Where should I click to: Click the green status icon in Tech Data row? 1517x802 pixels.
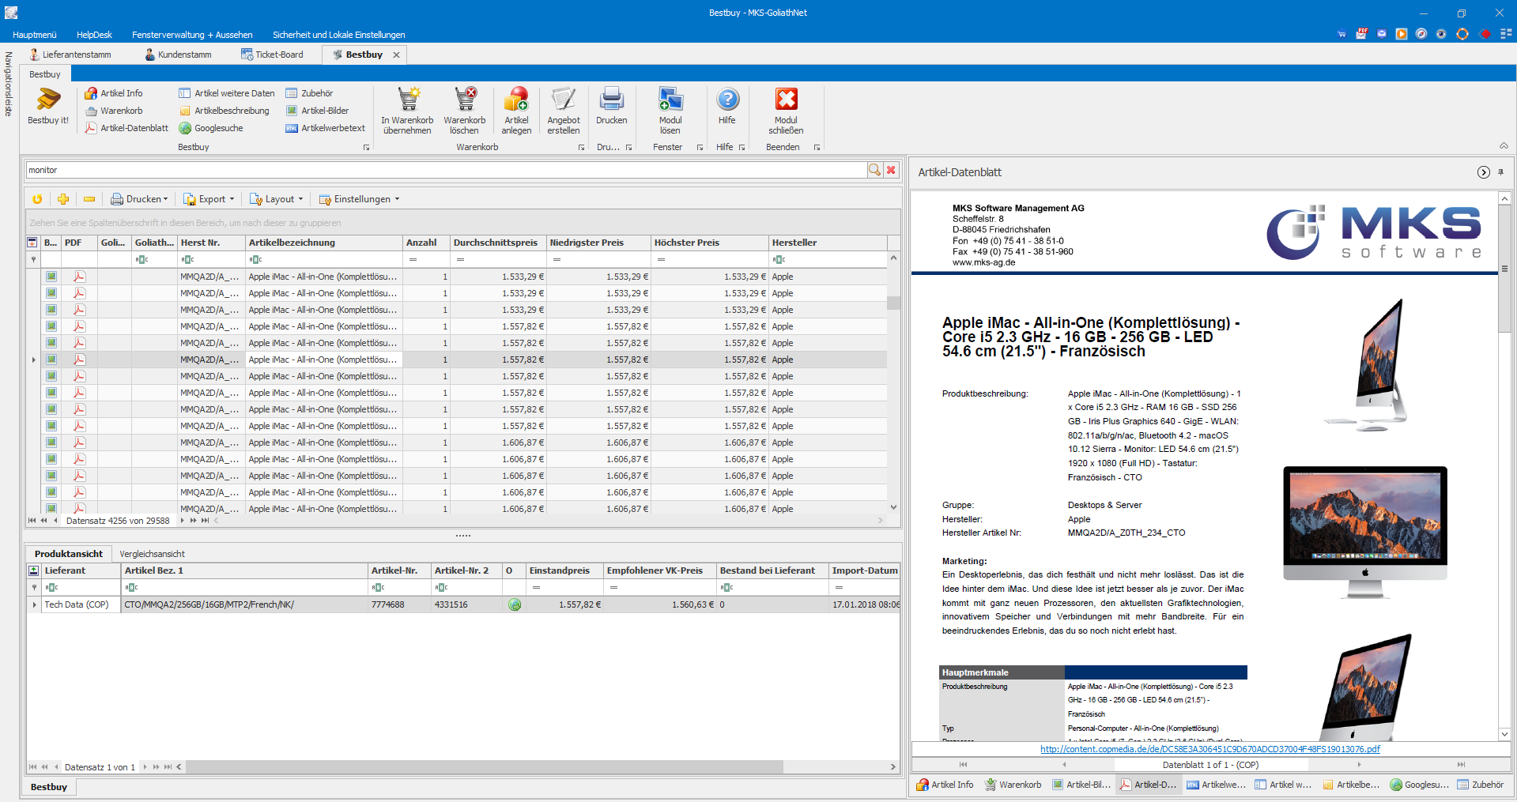click(515, 605)
